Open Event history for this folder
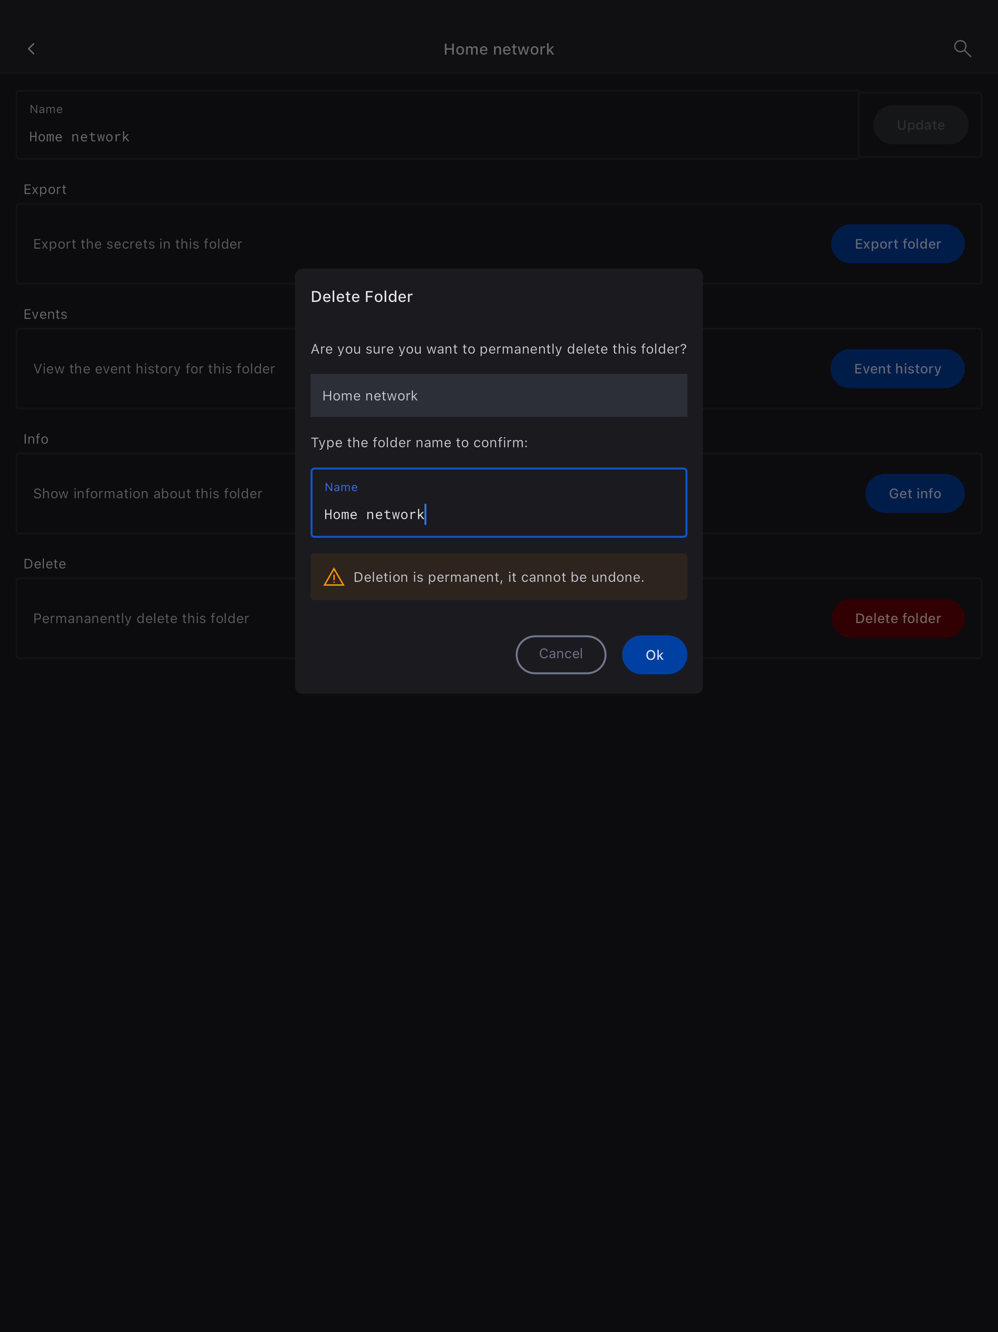 tap(897, 369)
